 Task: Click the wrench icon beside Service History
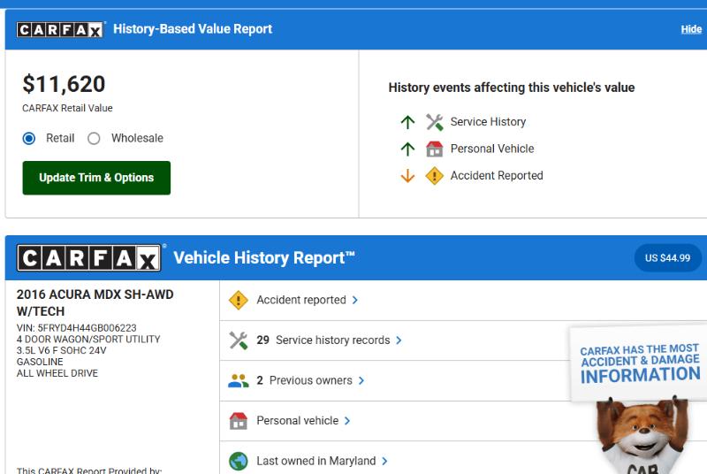tap(434, 122)
